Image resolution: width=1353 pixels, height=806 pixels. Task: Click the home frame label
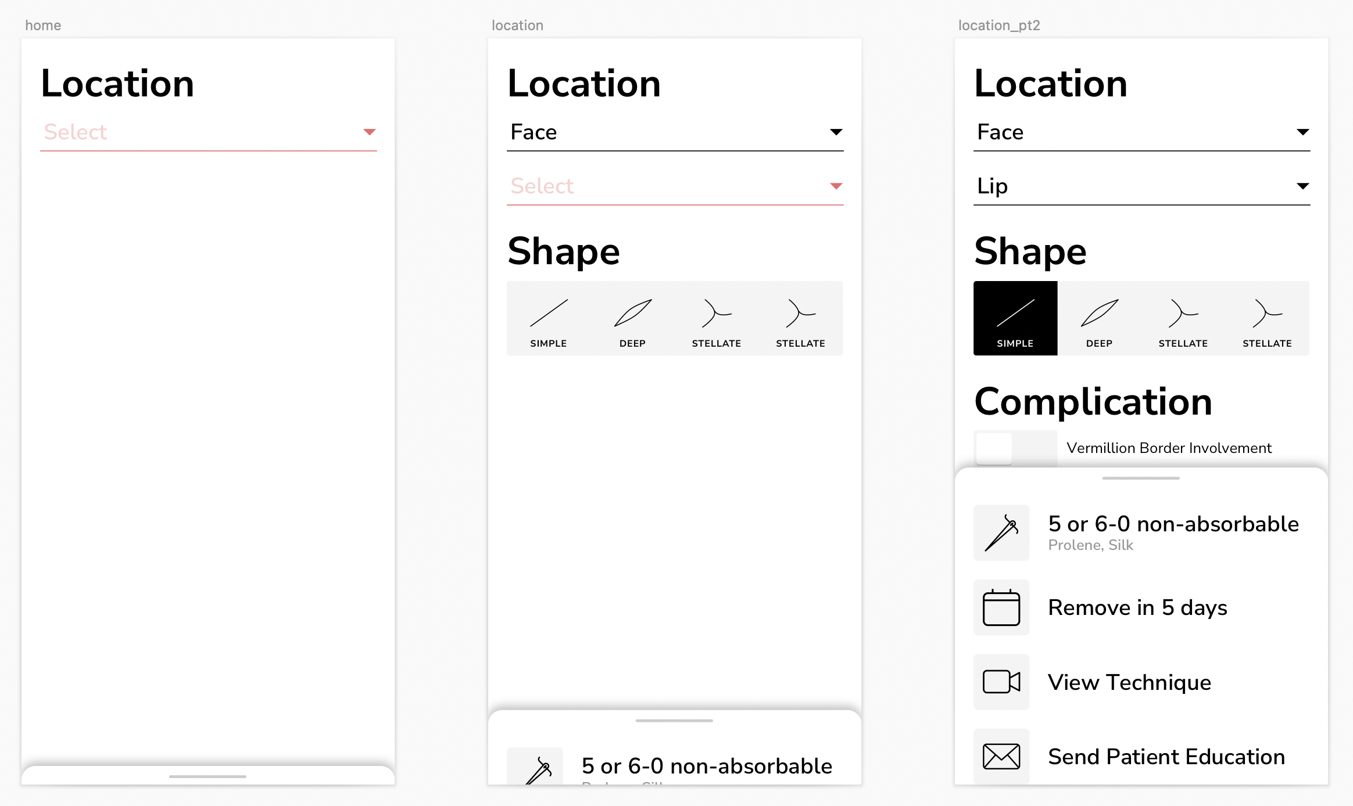click(43, 26)
